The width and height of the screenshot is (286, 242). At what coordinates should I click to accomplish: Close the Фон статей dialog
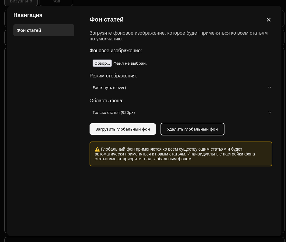[x=268, y=20]
